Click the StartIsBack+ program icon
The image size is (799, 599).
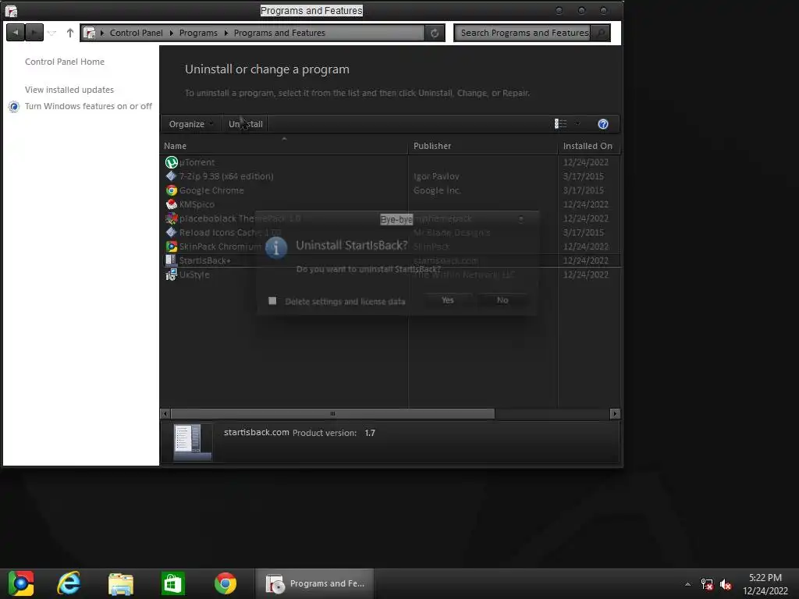point(171,260)
